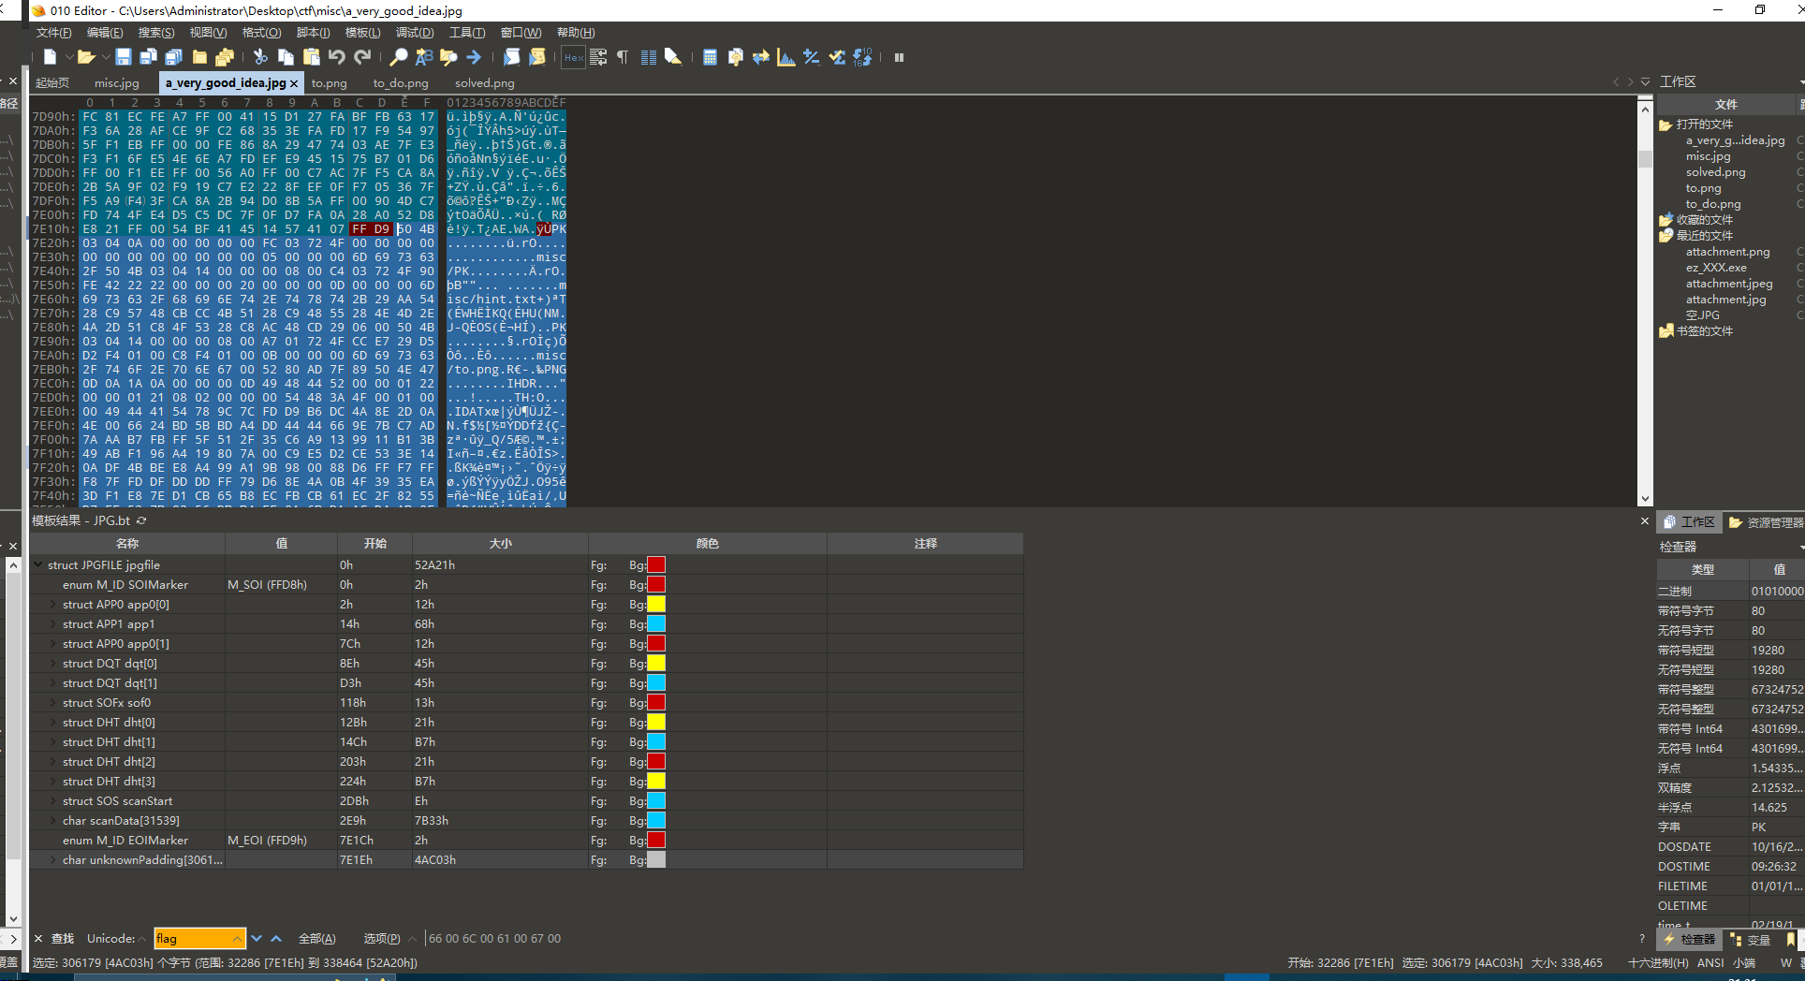Switch to the solved.png tab

coord(483,82)
